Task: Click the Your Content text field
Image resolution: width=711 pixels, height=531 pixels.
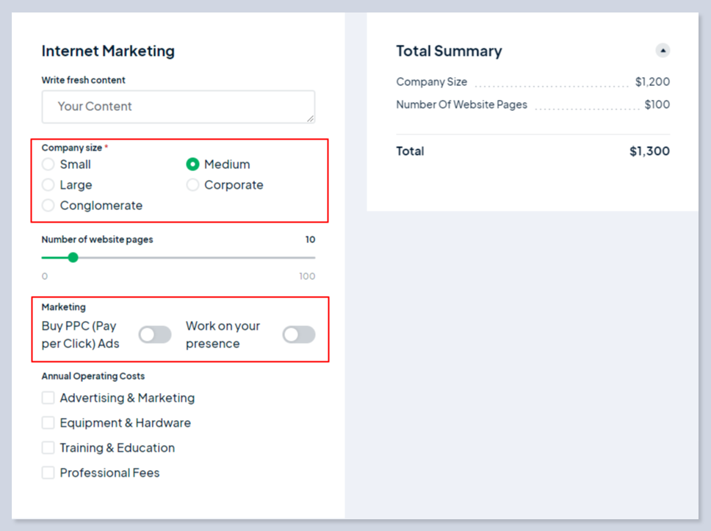Action: tap(178, 106)
